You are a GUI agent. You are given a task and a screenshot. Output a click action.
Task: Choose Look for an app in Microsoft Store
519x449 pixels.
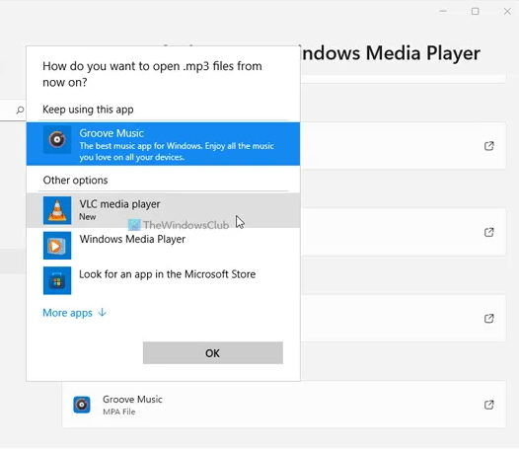click(x=163, y=280)
